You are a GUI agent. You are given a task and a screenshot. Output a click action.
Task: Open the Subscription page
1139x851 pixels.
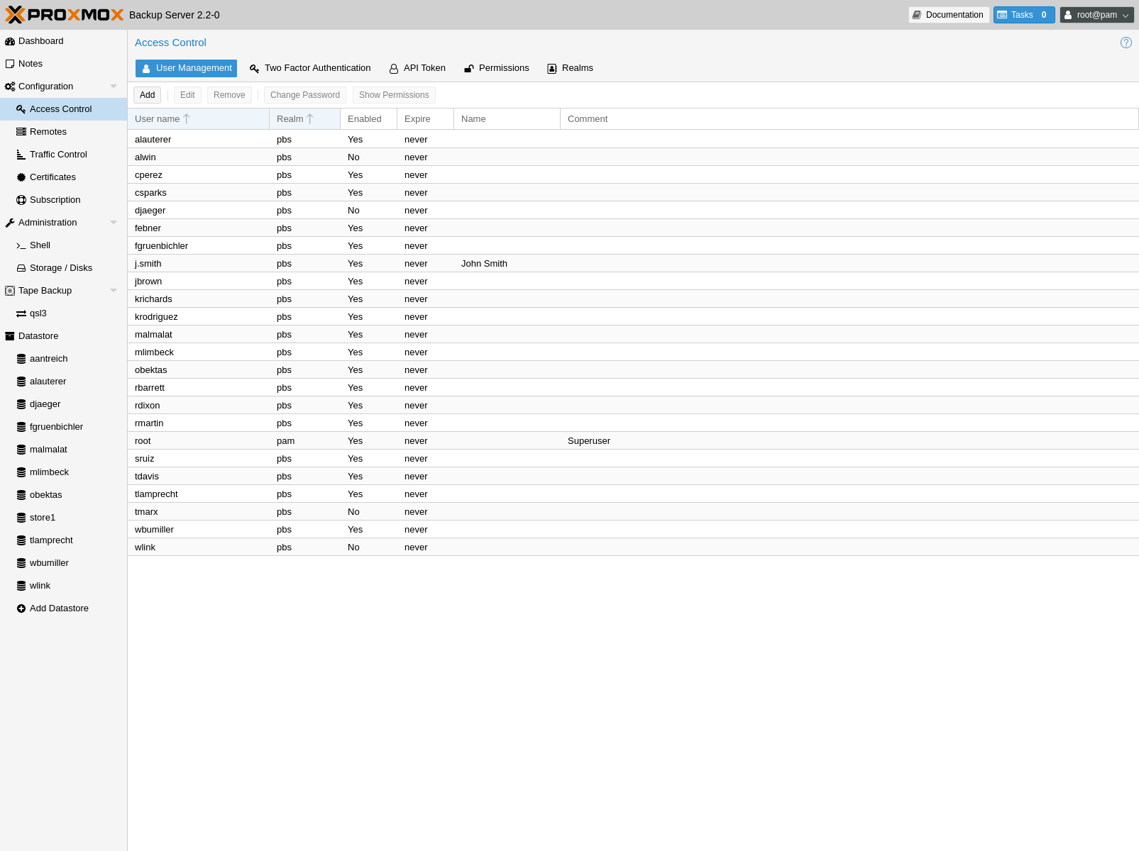(x=55, y=200)
